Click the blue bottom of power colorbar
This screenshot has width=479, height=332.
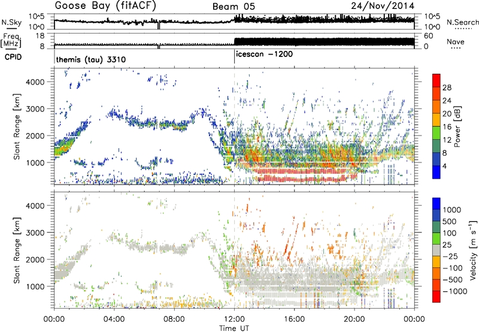pyautogui.click(x=436, y=172)
